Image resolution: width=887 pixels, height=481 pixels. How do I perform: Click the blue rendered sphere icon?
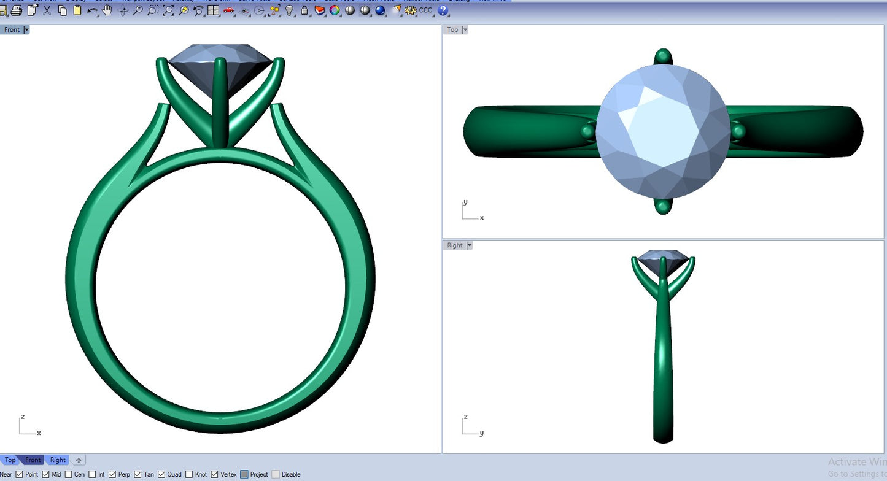[x=380, y=10]
